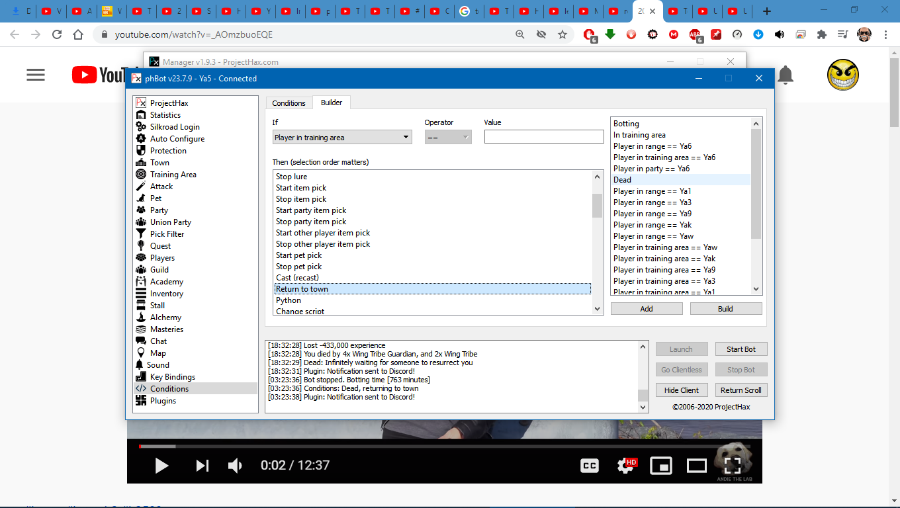This screenshot has height=508, width=900.
Task: Click the Inventory sidebar icon
Action: click(x=140, y=294)
